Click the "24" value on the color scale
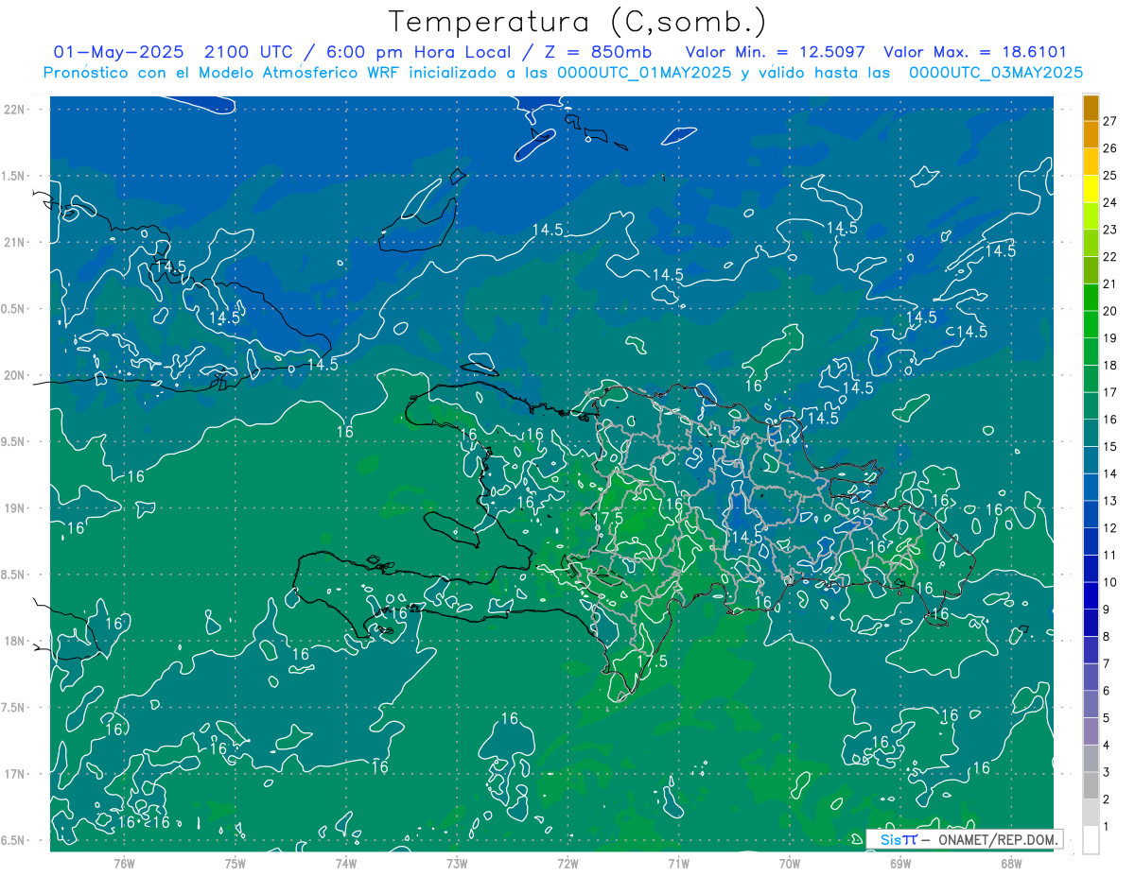Image resolution: width=1135 pixels, height=876 pixels. click(1110, 202)
